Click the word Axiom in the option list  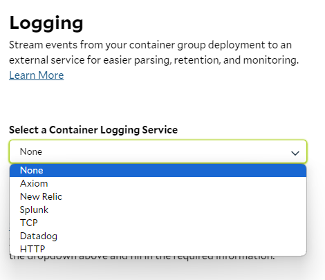pyautogui.click(x=34, y=183)
